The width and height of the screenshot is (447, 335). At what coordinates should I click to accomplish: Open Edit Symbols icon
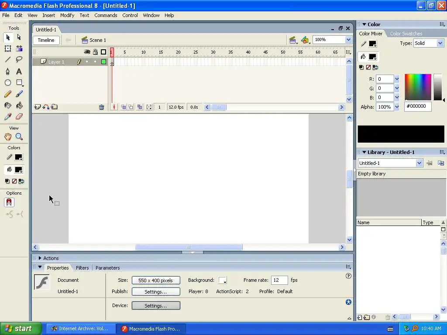[x=305, y=40]
